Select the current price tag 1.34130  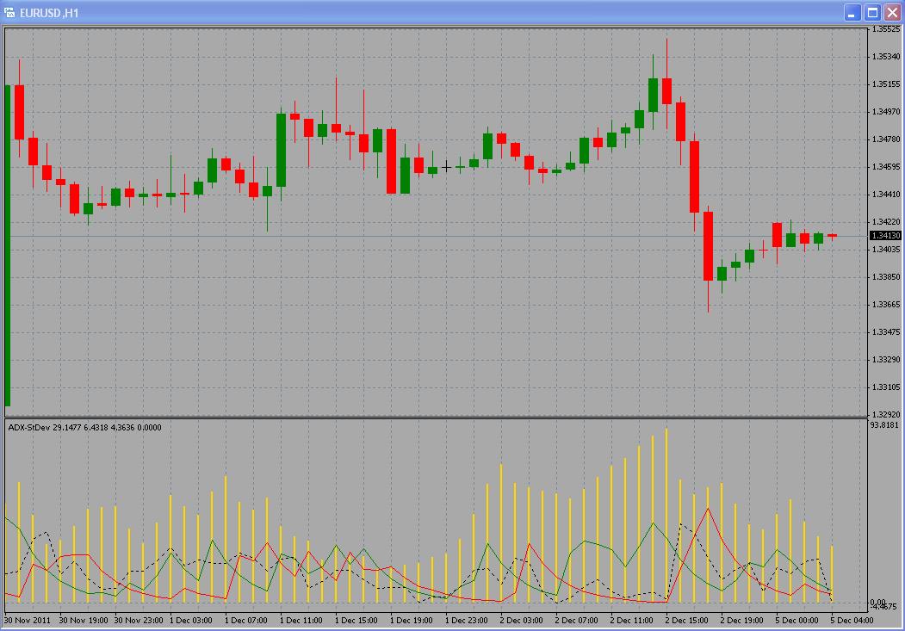[x=885, y=233]
